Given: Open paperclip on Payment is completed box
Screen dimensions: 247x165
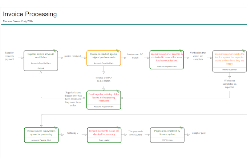Looking at the screenshot, I should click(181, 128).
